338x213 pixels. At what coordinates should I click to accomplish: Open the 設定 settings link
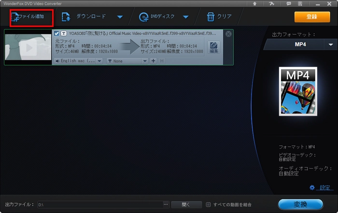(324, 187)
